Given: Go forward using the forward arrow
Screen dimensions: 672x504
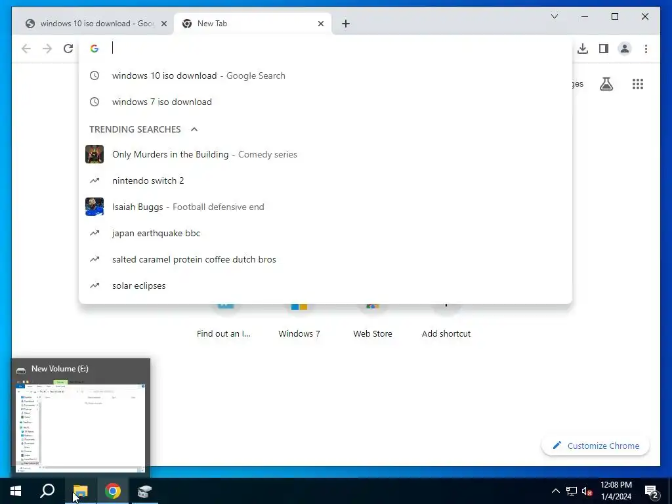Looking at the screenshot, I should [47, 49].
